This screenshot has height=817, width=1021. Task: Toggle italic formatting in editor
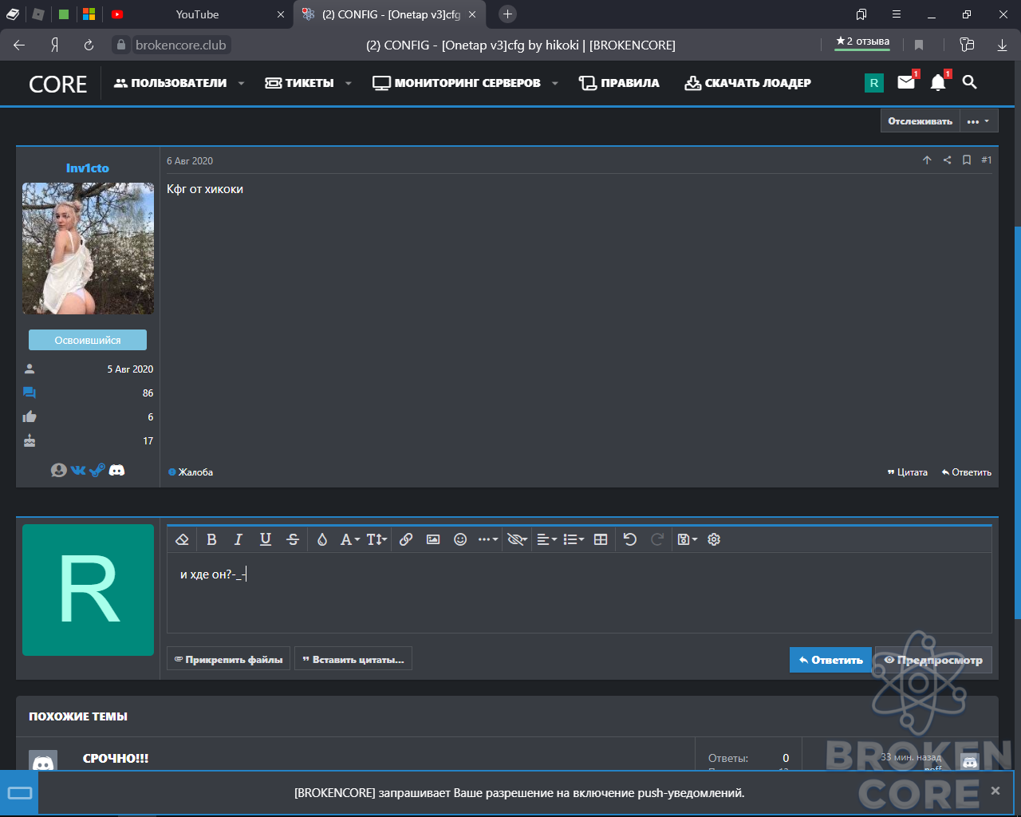(x=238, y=539)
